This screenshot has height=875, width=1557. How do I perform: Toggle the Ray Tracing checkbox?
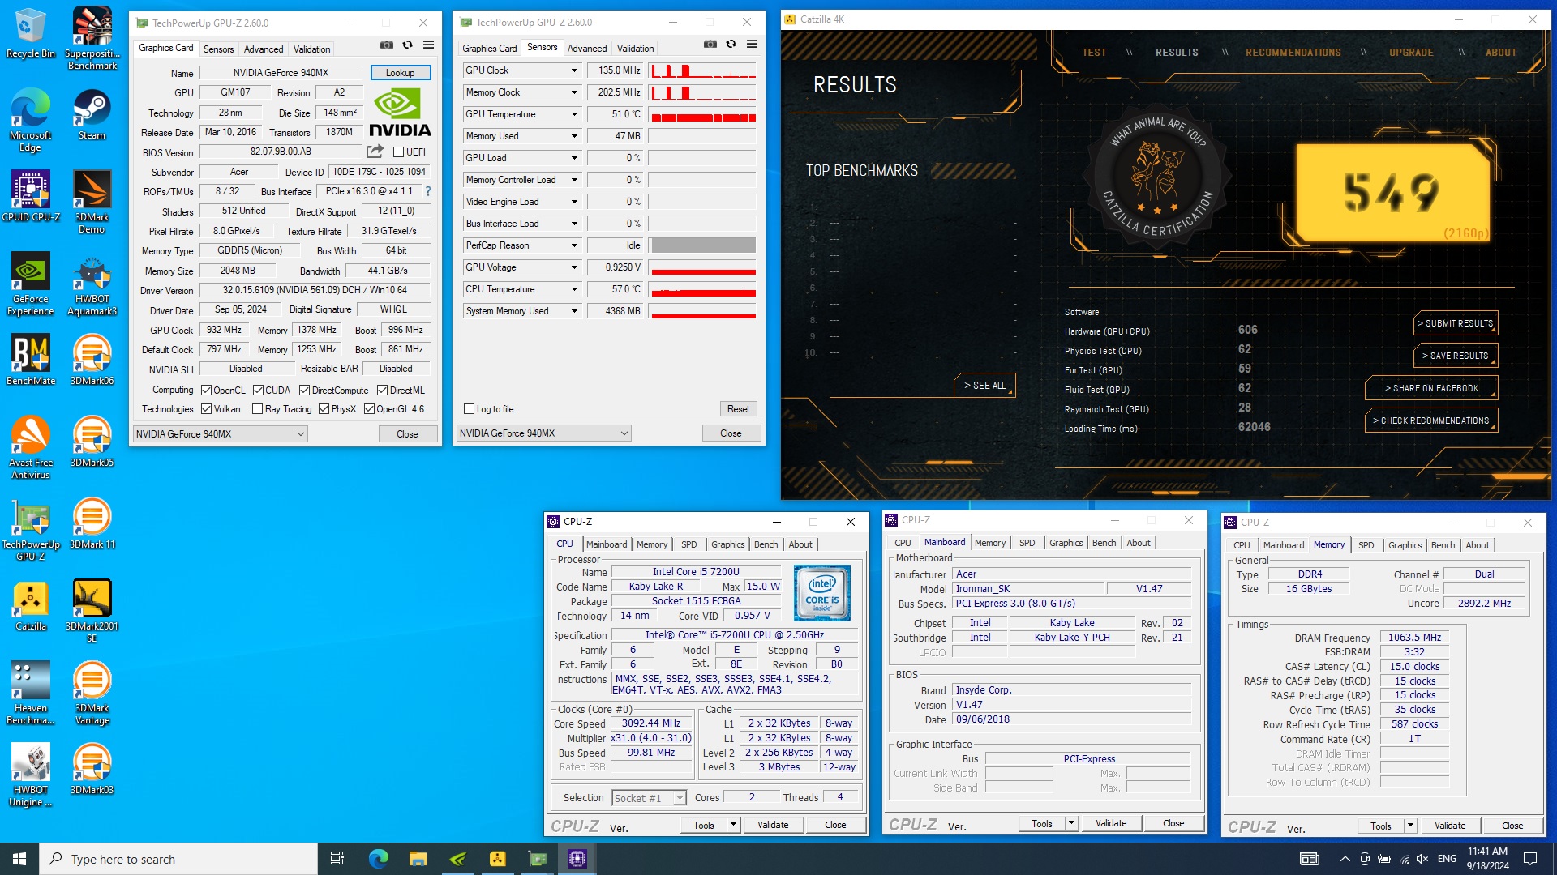[x=257, y=409]
